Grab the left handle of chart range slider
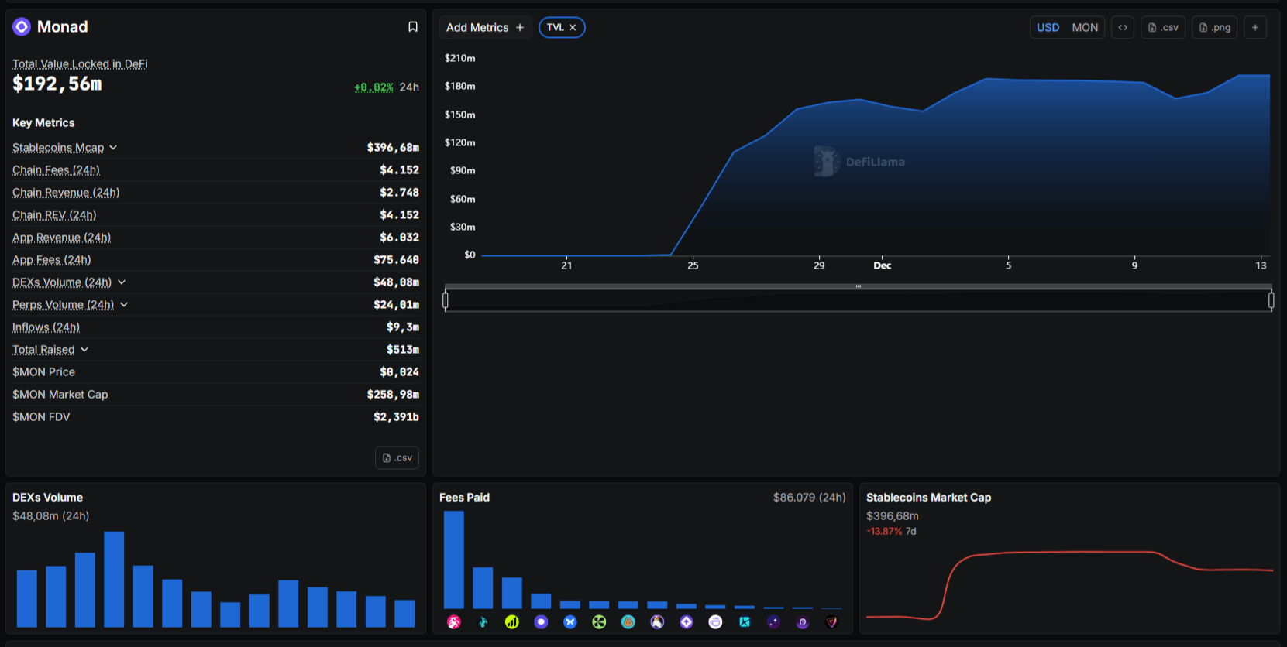 point(446,300)
